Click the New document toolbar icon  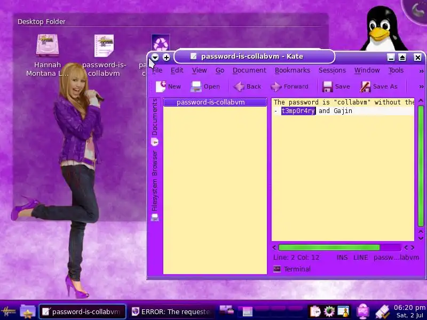161,86
